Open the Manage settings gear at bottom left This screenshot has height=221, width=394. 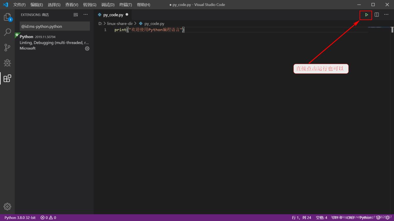point(7,206)
